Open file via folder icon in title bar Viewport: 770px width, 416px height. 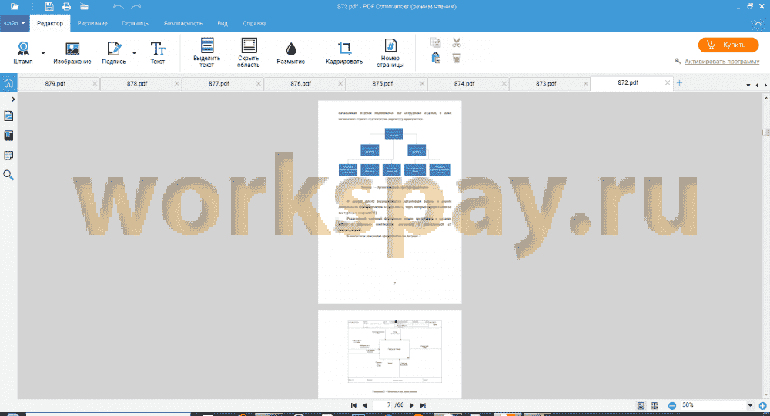tap(15, 7)
